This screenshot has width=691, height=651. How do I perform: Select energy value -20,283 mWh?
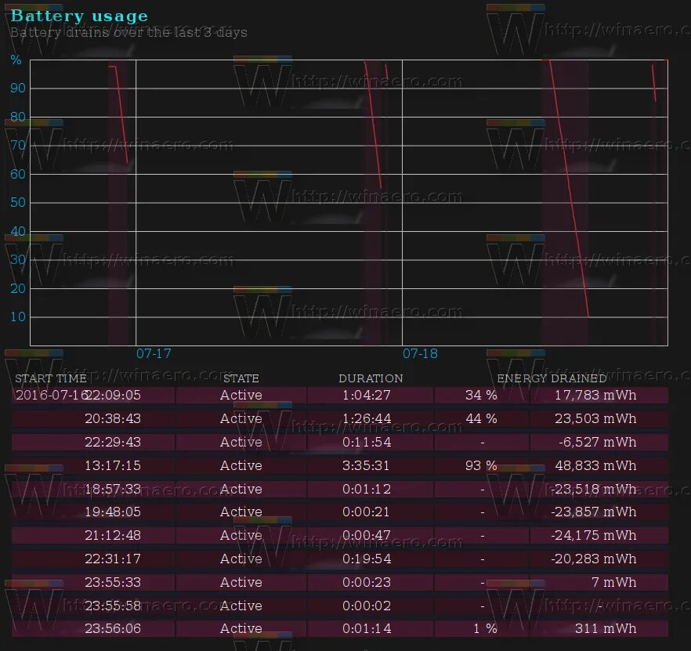tap(594, 559)
